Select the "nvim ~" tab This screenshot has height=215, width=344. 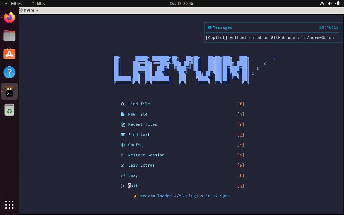29,10
